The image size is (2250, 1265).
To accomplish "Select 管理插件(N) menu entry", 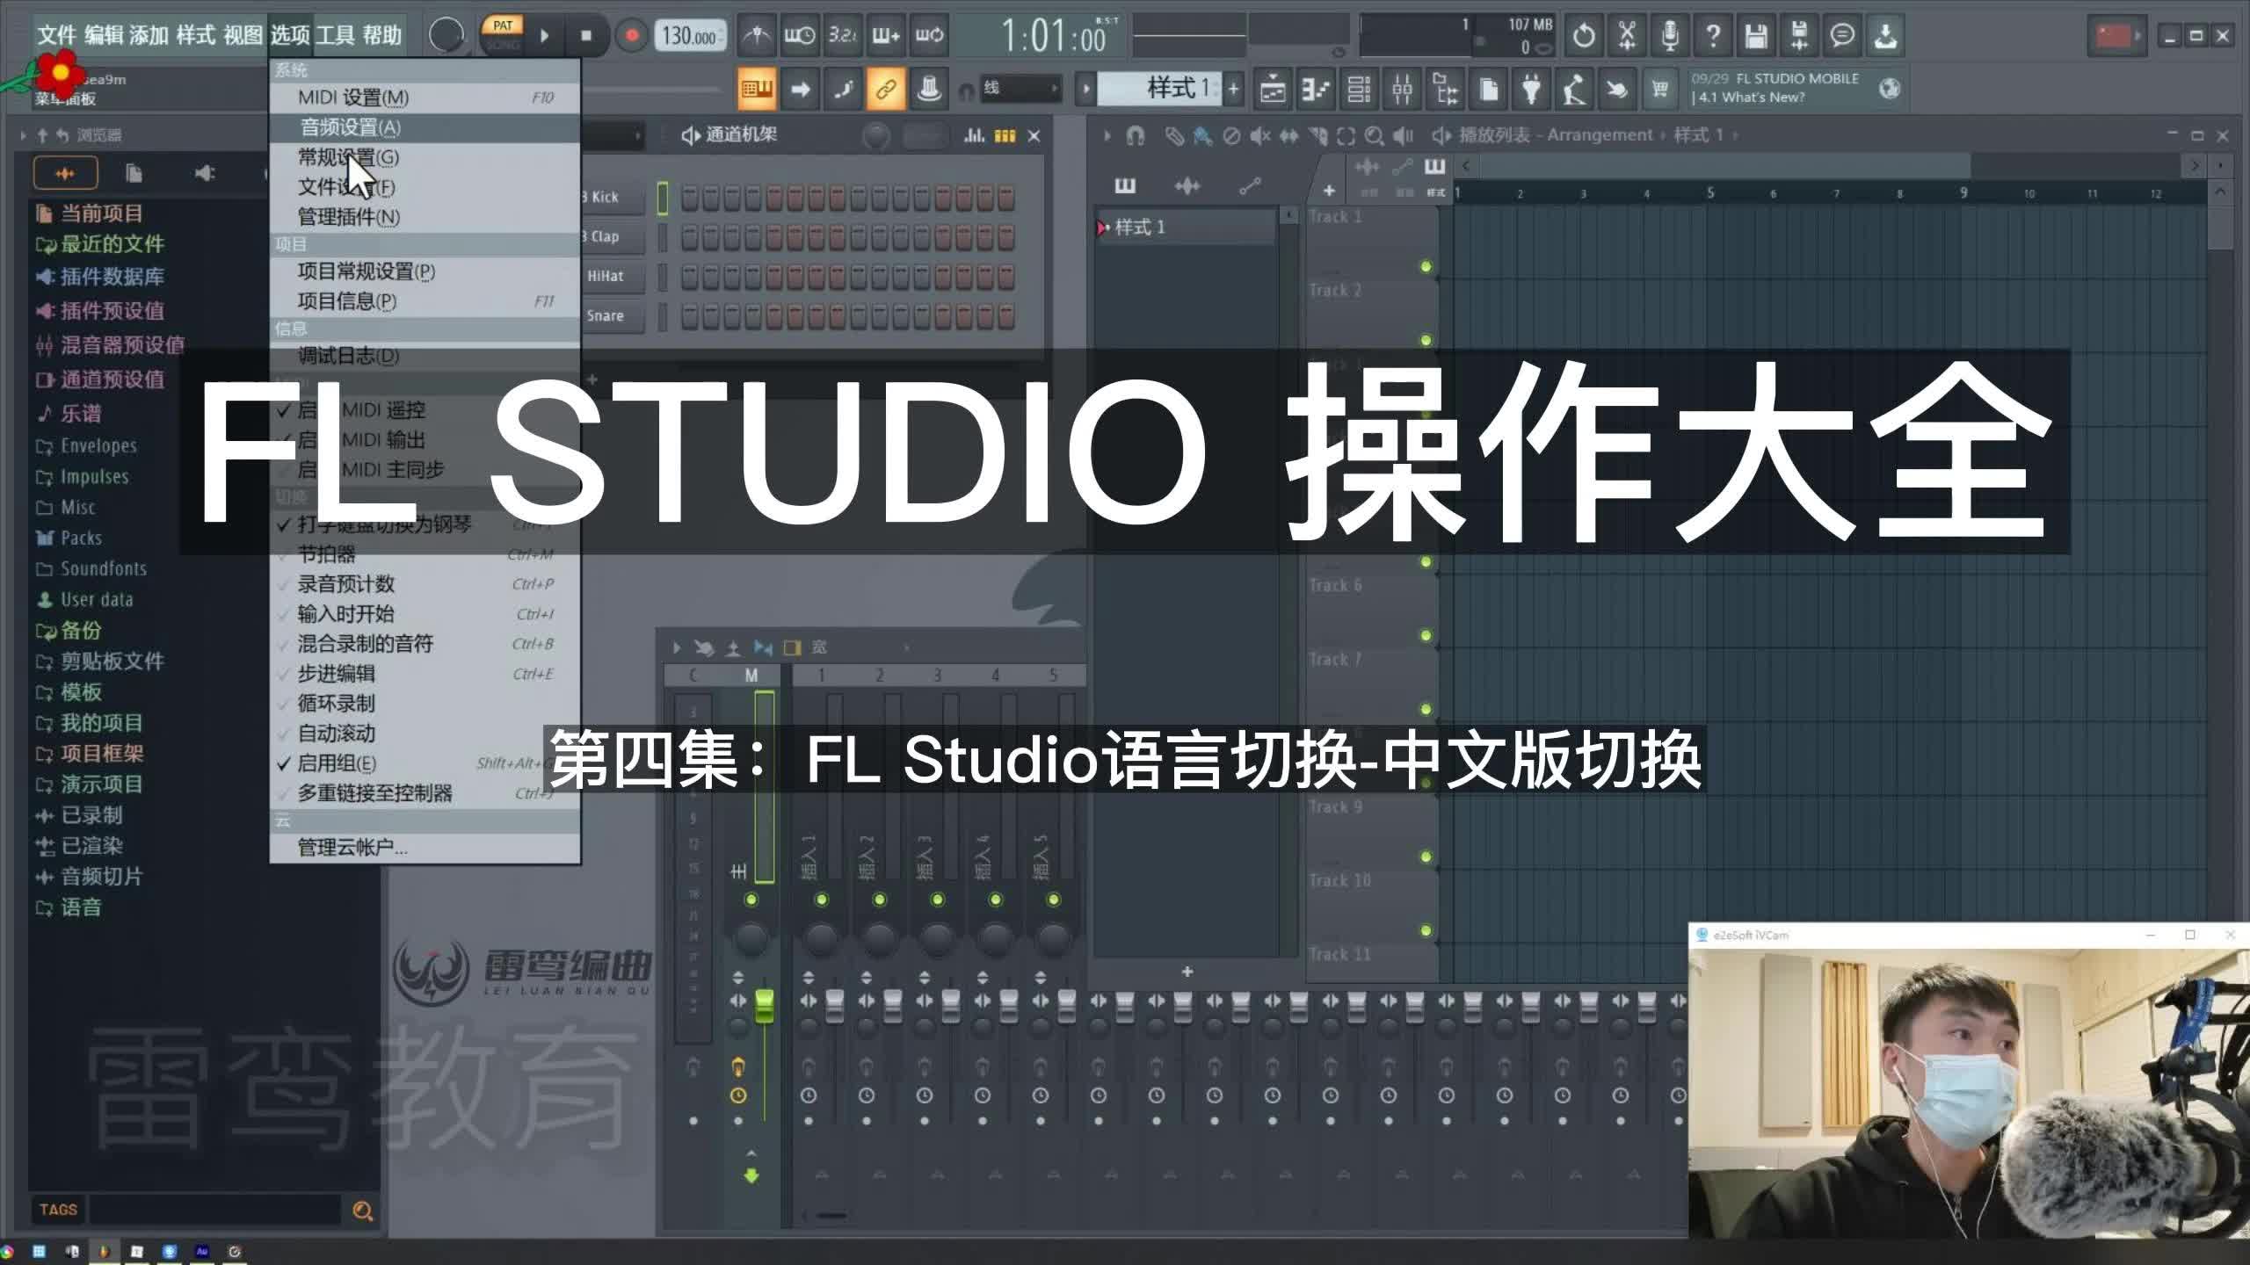I will pyautogui.click(x=425, y=217).
